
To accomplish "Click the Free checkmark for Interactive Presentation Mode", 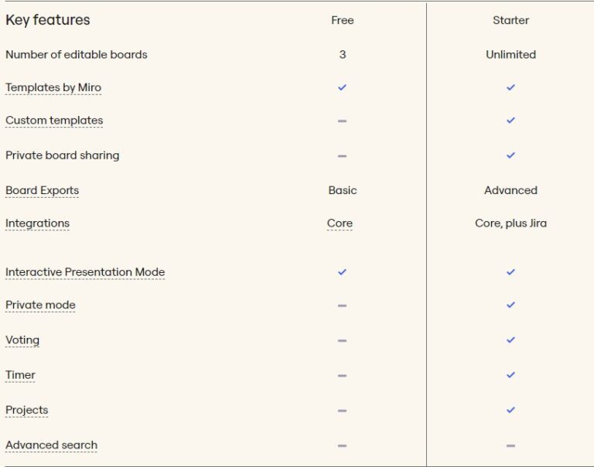I will click(x=342, y=272).
